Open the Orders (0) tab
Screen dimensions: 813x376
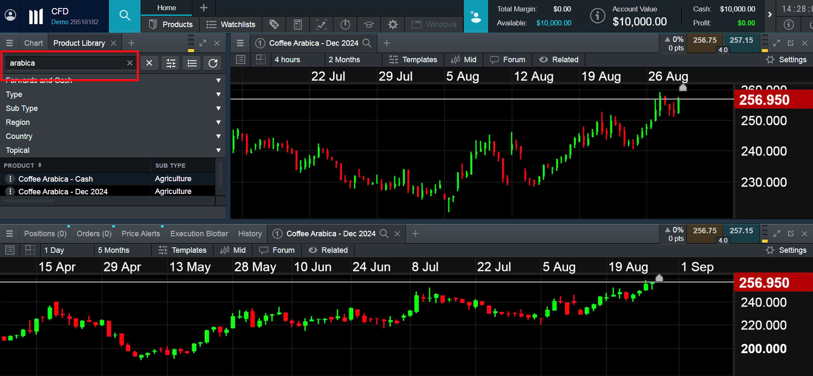(x=94, y=234)
